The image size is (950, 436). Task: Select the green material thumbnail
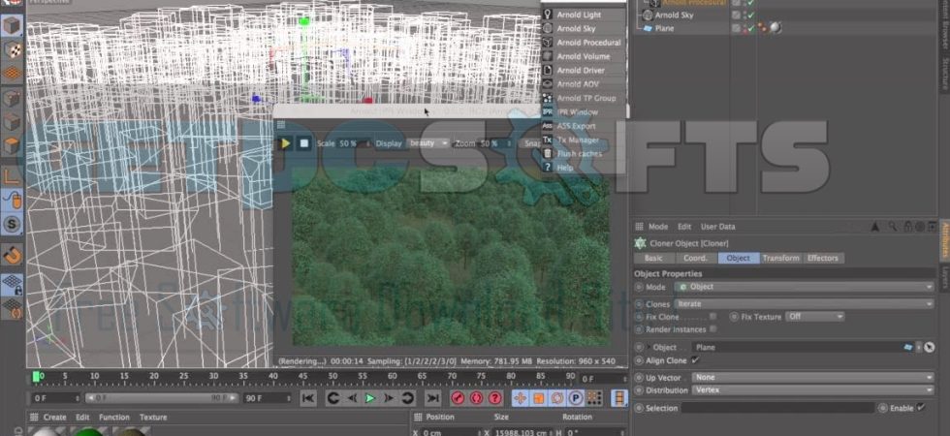point(88,432)
